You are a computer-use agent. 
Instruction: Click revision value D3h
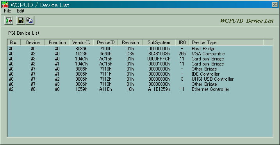click(x=130, y=54)
